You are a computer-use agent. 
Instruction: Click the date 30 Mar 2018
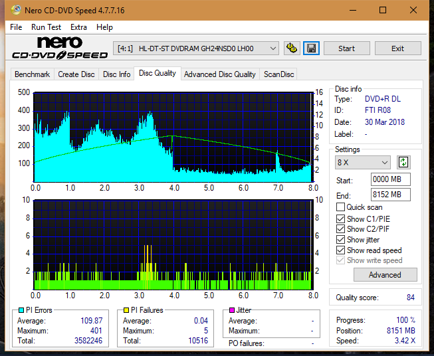click(385, 122)
